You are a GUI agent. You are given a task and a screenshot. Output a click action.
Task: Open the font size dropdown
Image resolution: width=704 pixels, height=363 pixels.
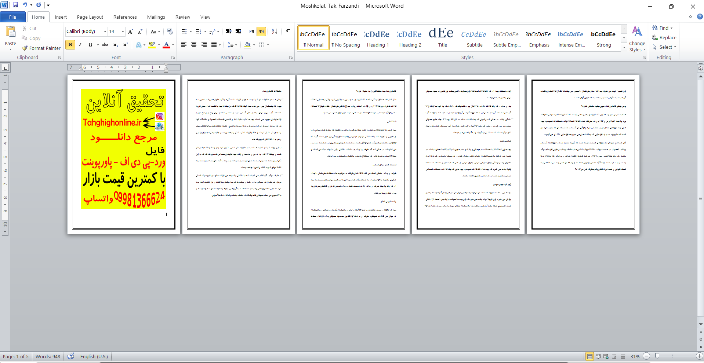(x=123, y=32)
